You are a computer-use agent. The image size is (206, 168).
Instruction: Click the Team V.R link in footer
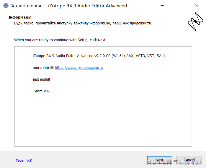(24, 161)
